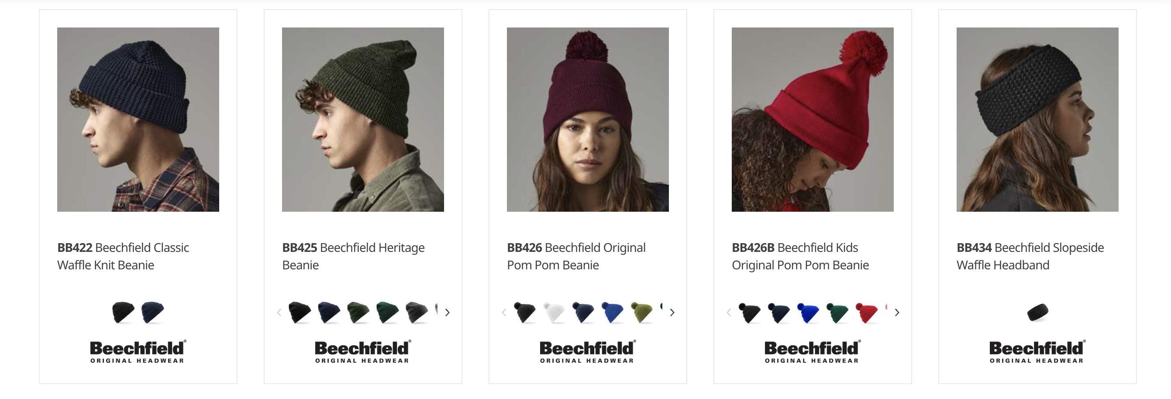Open BB422 Beechfield Classic Waffle Knit Beanie link
The width and height of the screenshot is (1171, 399).
123,256
